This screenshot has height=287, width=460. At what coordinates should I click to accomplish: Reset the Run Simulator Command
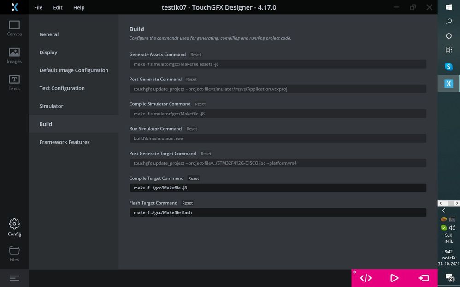pos(192,129)
